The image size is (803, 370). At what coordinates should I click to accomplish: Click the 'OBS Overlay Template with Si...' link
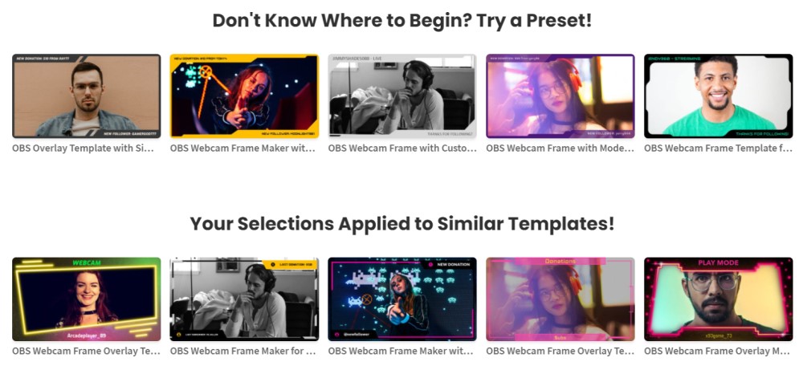pyautogui.click(x=83, y=148)
